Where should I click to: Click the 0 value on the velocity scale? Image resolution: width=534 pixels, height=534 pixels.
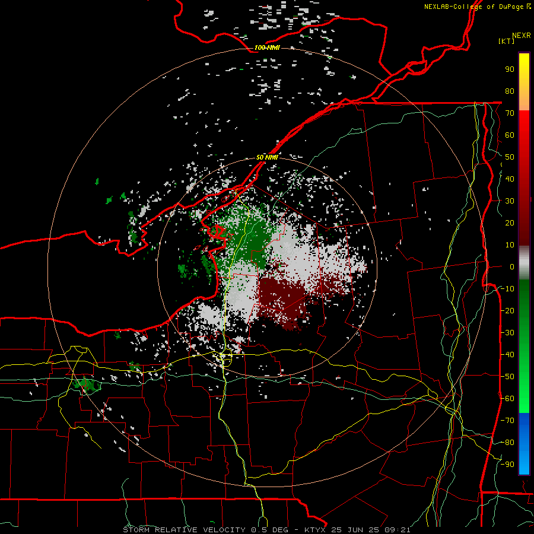[512, 267]
